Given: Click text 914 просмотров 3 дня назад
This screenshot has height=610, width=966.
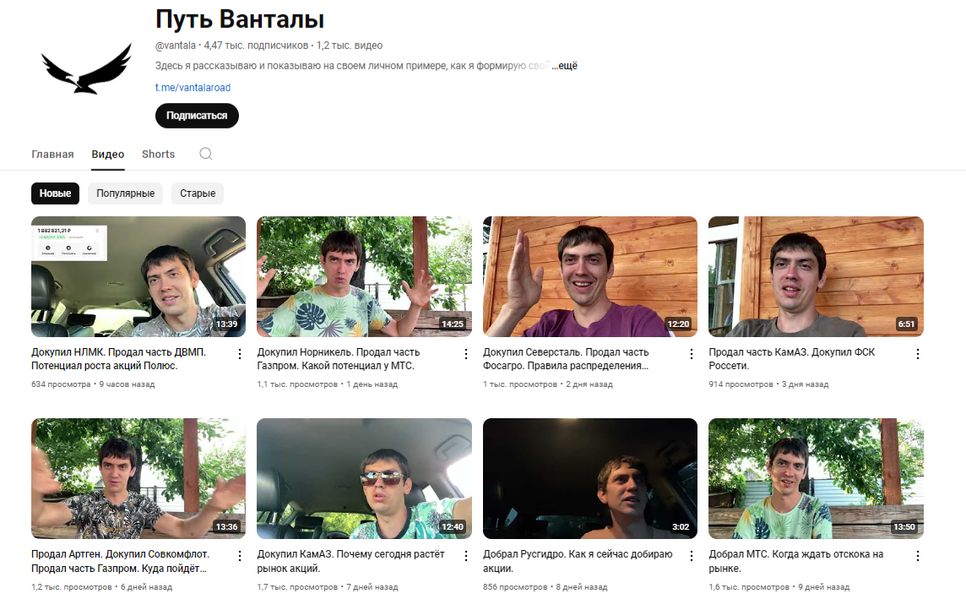Looking at the screenshot, I should 768,384.
